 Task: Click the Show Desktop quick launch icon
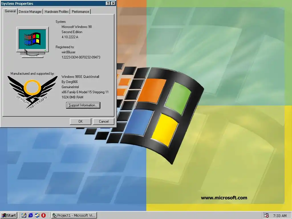pyautogui.click(x=24, y=216)
